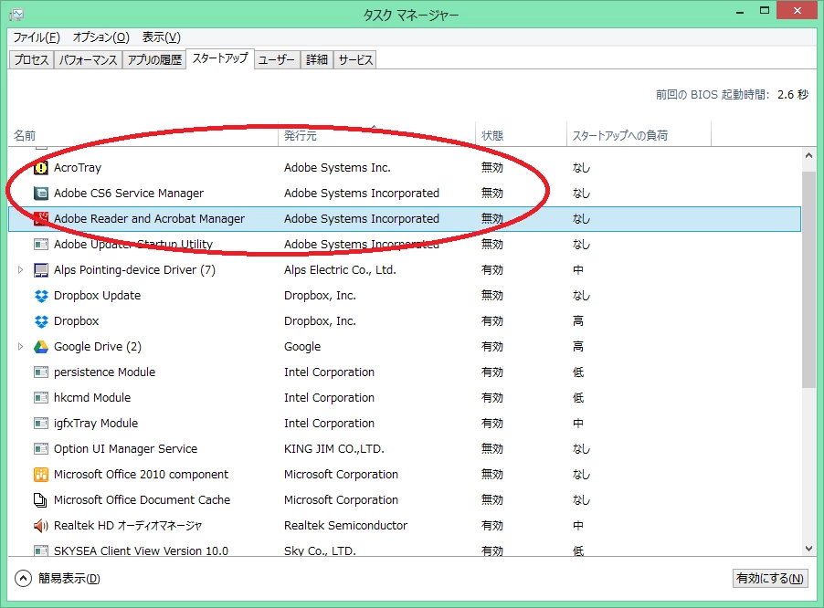Select the Realtek HD オーディオマネージャ entry
This screenshot has width=824, height=608.
coord(128,526)
